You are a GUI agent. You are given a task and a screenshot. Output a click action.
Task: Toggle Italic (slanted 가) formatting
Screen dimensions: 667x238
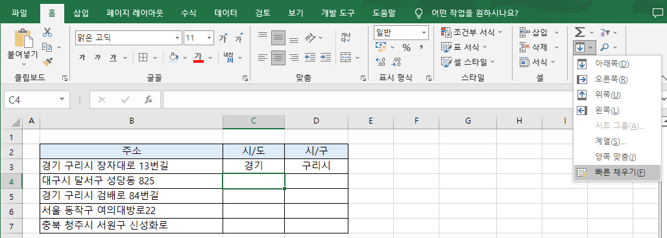[97, 58]
